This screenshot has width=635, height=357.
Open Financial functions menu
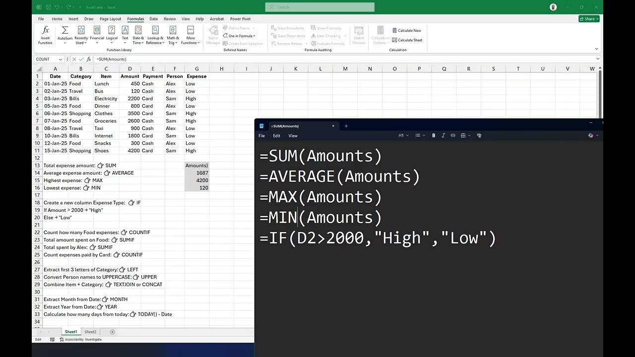(97, 35)
